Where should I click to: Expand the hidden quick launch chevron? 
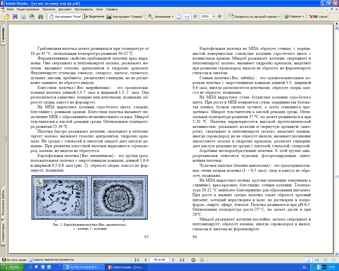click(60, 265)
